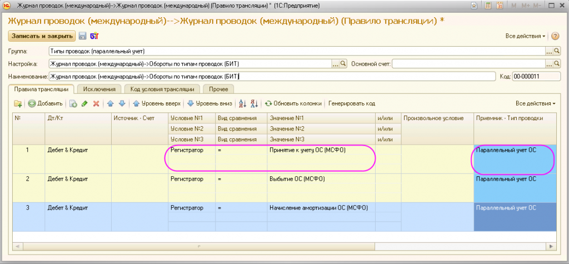
Task: Click the Записать и закрыть button
Action: [x=41, y=36]
